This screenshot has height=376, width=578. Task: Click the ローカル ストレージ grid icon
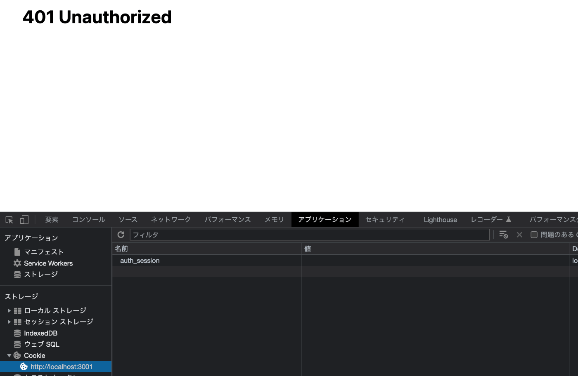18,311
